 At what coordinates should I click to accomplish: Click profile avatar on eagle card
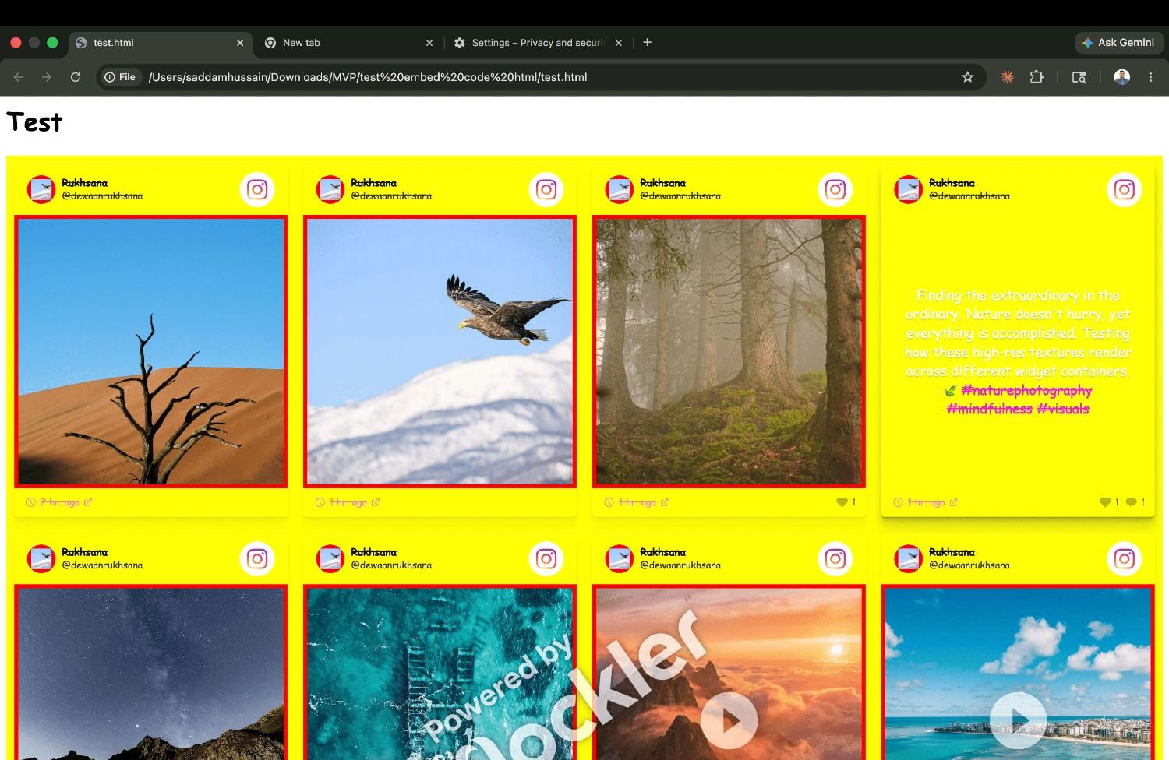click(x=330, y=189)
